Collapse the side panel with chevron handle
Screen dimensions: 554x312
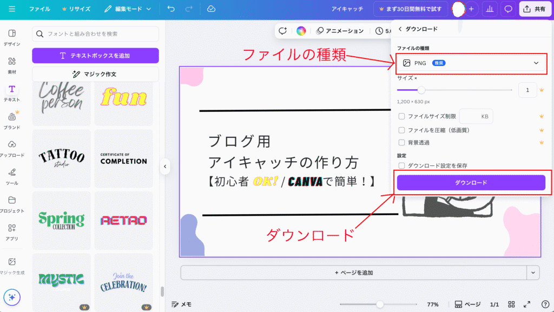click(x=165, y=167)
